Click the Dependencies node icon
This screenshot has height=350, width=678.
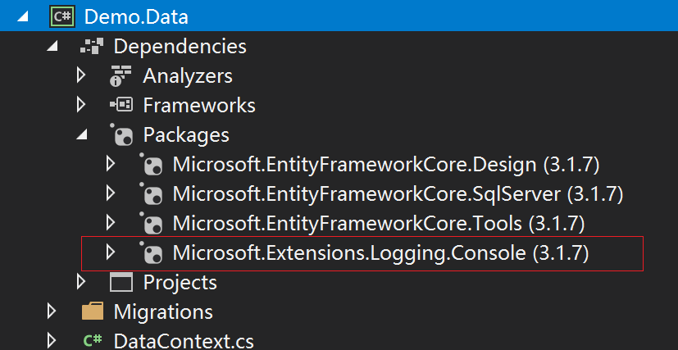(x=91, y=46)
